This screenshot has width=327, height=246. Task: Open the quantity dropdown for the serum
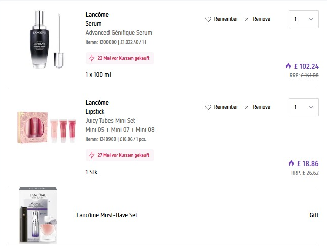(303, 20)
